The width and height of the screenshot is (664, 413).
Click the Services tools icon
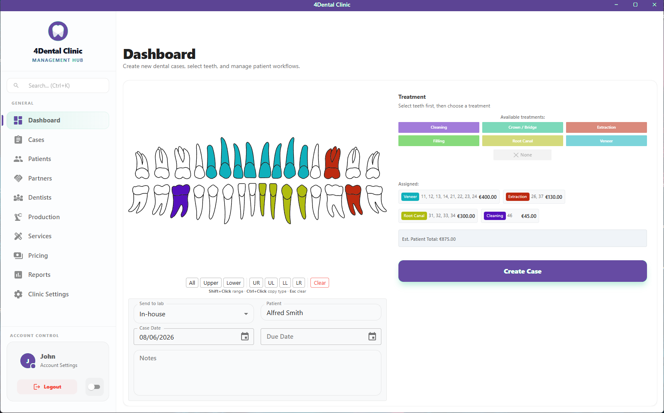18,236
